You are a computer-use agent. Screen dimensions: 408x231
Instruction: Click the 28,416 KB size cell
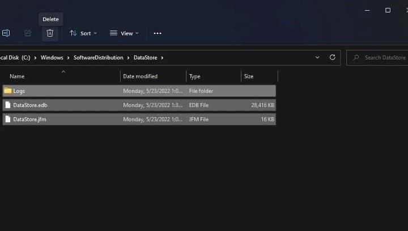(262, 105)
